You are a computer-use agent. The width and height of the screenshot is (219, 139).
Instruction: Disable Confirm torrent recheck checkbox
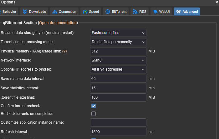(94, 106)
